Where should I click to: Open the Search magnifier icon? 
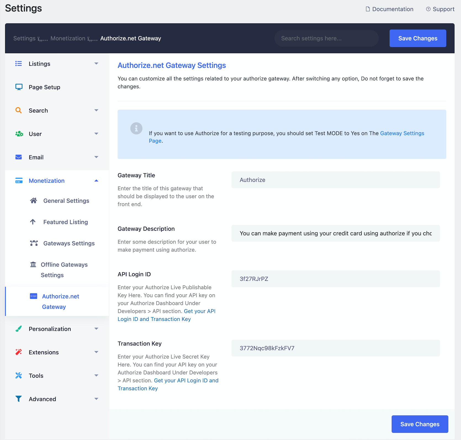(18, 110)
